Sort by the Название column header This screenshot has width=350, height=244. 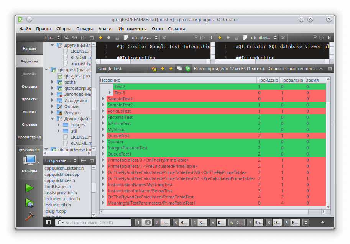point(178,80)
